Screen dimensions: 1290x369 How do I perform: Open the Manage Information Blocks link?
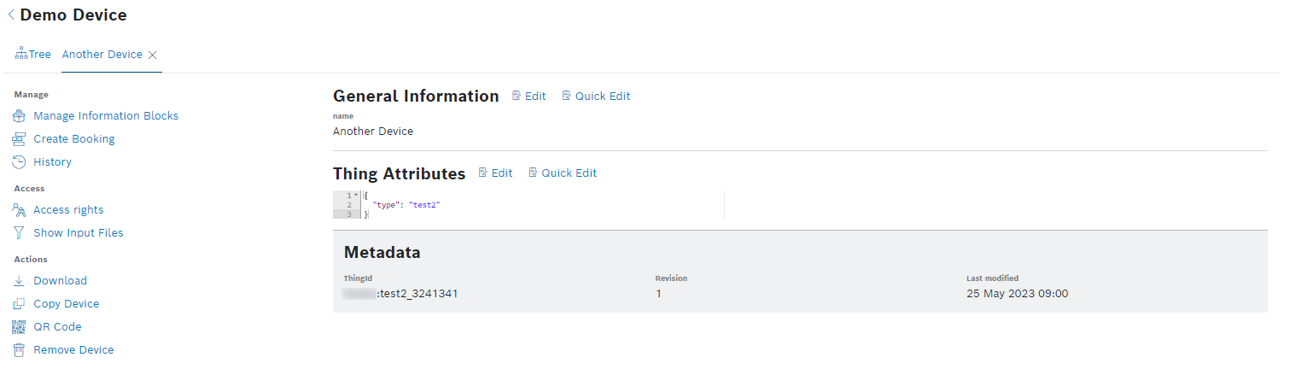pyautogui.click(x=106, y=116)
